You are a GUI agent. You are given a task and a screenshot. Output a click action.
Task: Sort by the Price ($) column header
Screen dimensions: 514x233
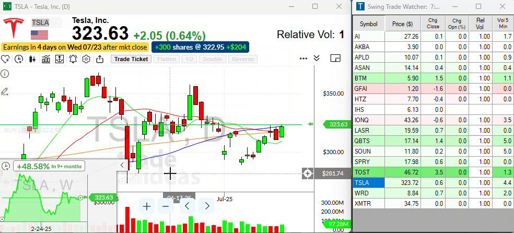[403, 24]
